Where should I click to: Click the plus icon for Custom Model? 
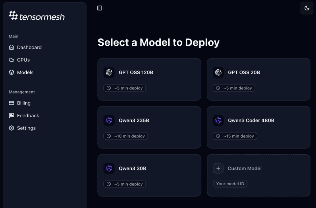[x=218, y=168]
